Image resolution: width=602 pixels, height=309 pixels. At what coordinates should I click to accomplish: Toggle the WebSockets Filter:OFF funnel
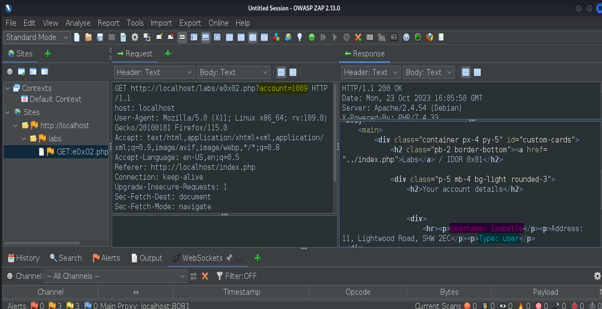tap(236, 276)
